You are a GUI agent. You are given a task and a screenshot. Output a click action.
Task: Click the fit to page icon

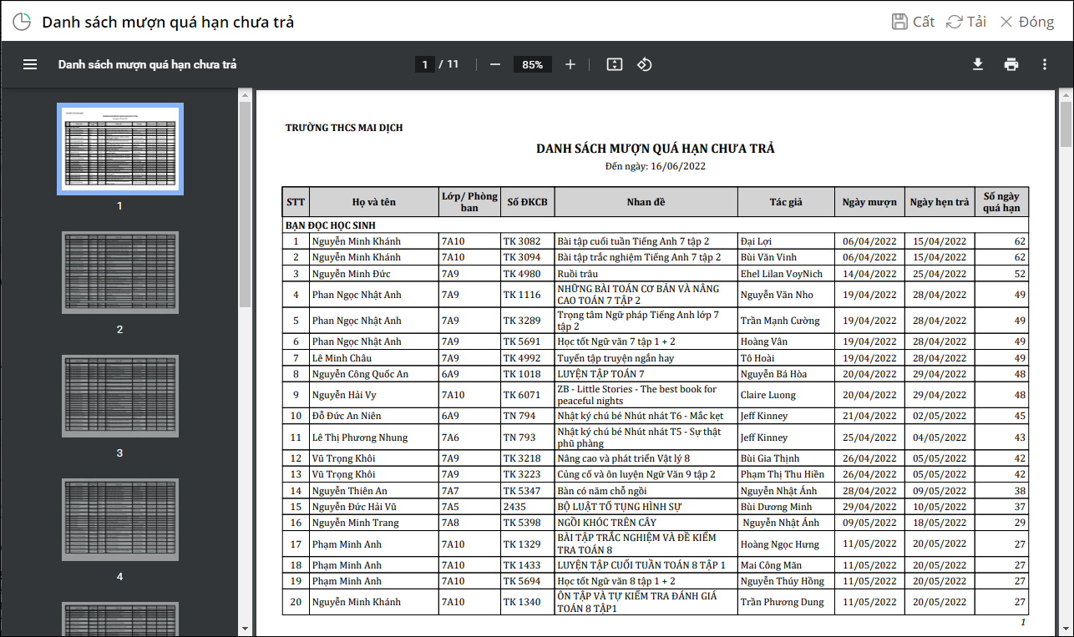[615, 64]
